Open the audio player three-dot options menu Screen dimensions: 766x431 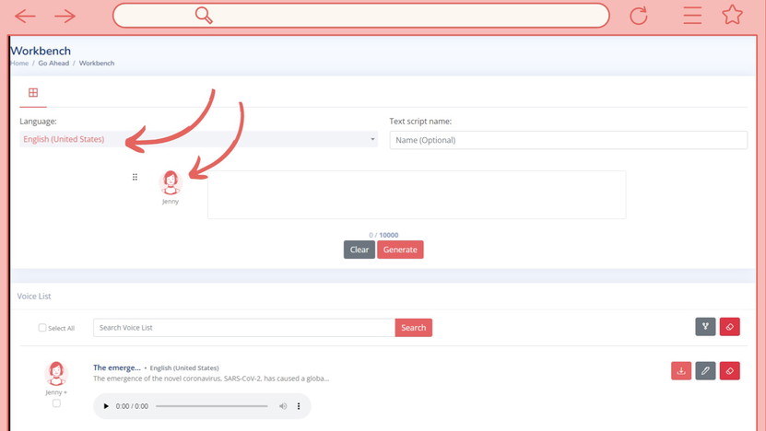click(299, 406)
